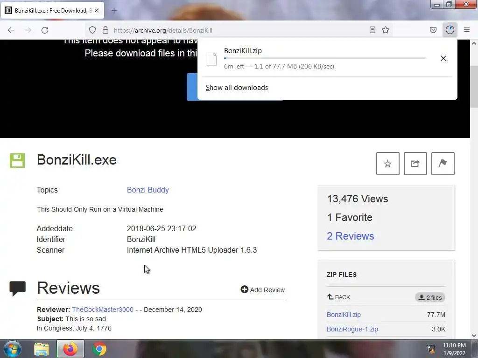Viewport: 478px width, 358px height.
Task: Close the BonziKill.exe tab
Action: (x=97, y=10)
